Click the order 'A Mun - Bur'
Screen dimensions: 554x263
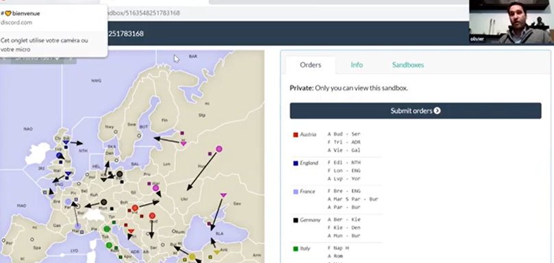pos(344,236)
